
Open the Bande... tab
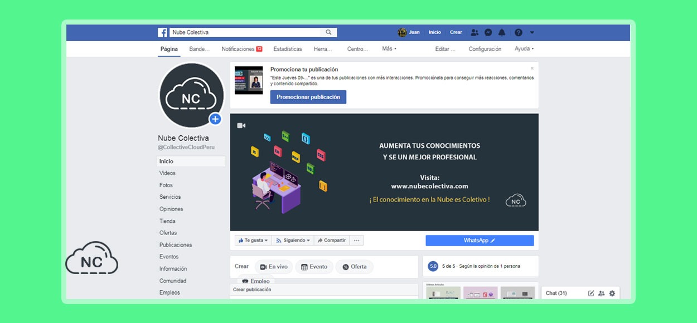pyautogui.click(x=200, y=49)
